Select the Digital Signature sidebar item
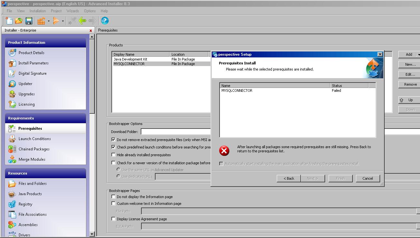 pyautogui.click(x=32, y=73)
